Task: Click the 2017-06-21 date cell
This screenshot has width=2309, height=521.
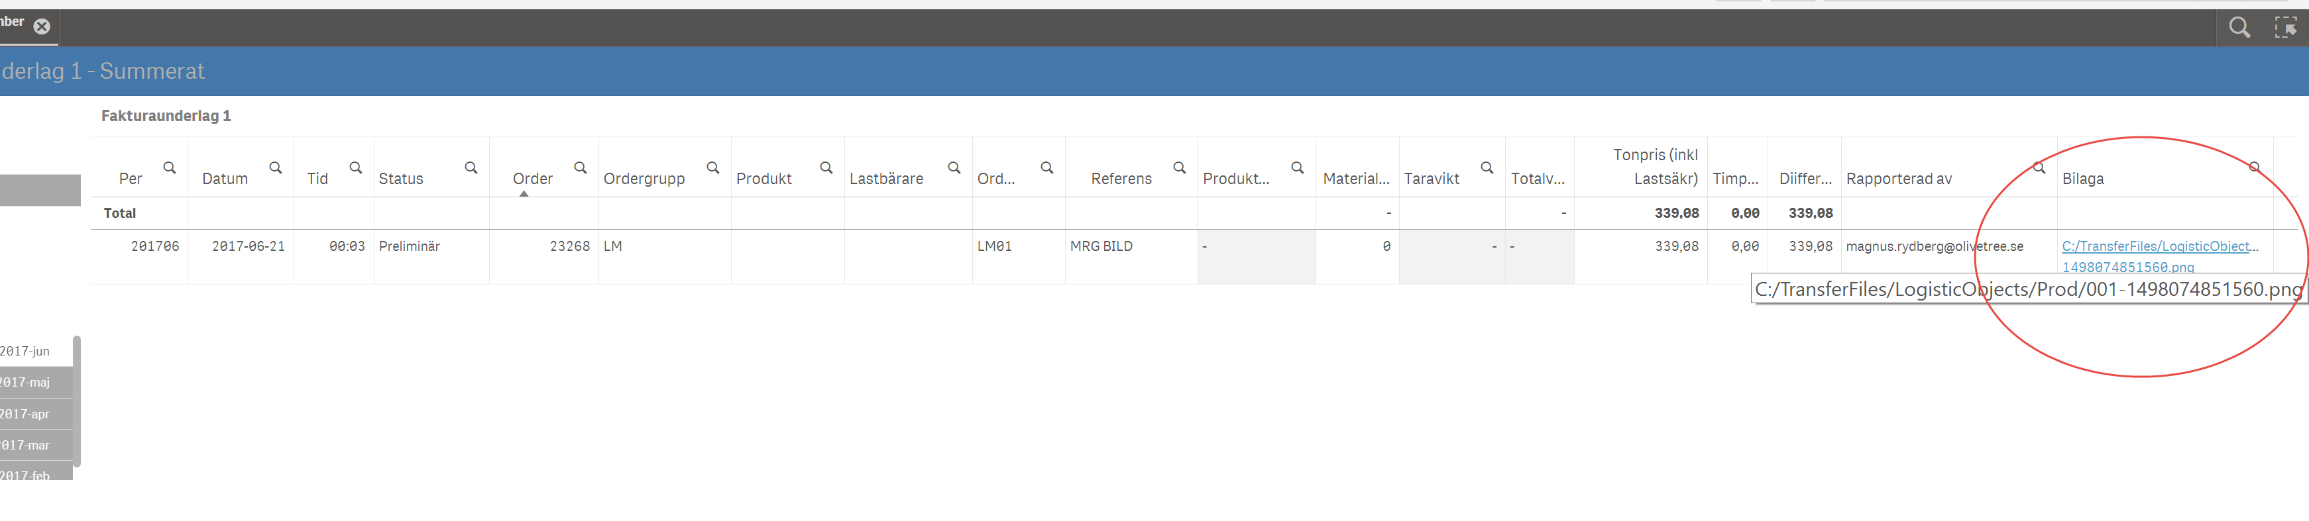Action: (249, 246)
